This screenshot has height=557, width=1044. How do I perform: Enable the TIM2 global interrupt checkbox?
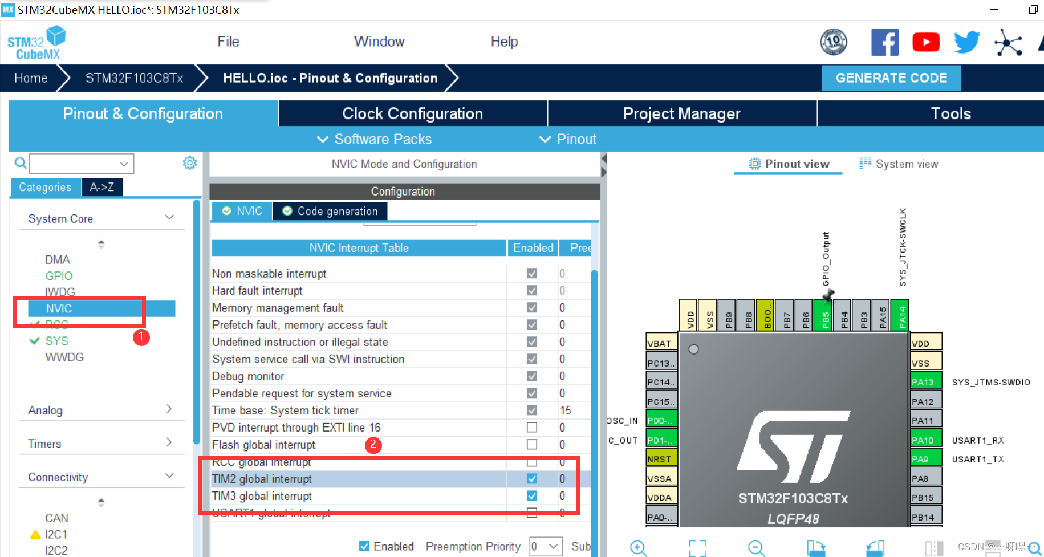pos(531,479)
